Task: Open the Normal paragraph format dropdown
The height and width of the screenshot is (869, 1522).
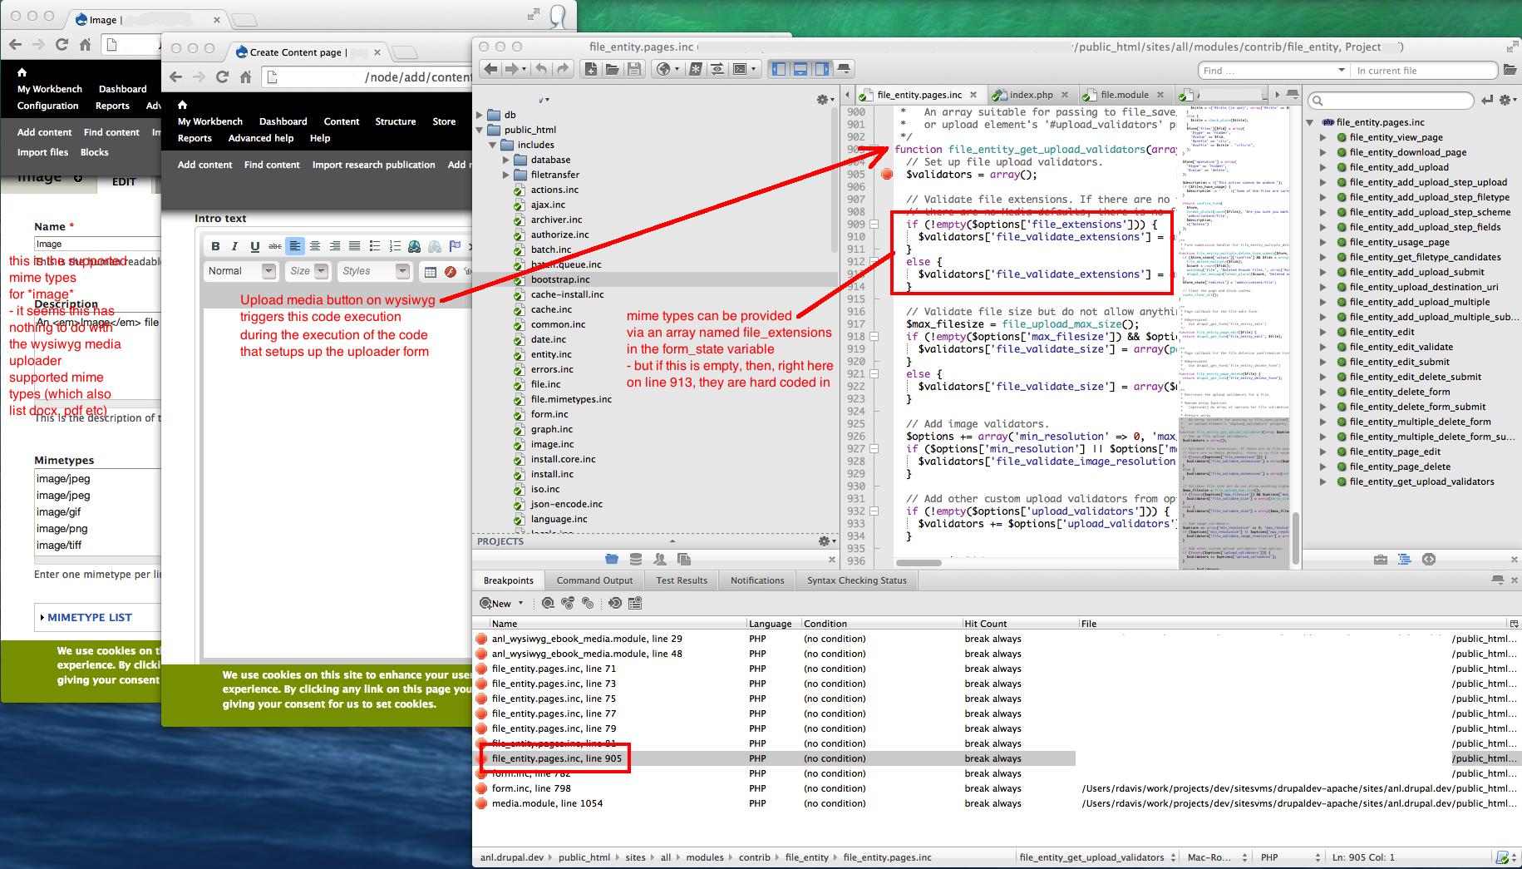Action: point(241,271)
